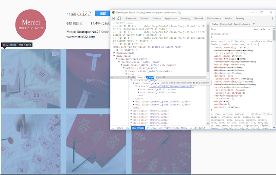The image size is (276, 175).
Task: Open the Application tab
Action: [171, 18]
